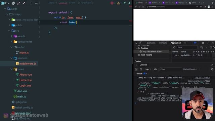Select the DevTools Application tab
Screen dimensions: 215x121
coord(176,43)
